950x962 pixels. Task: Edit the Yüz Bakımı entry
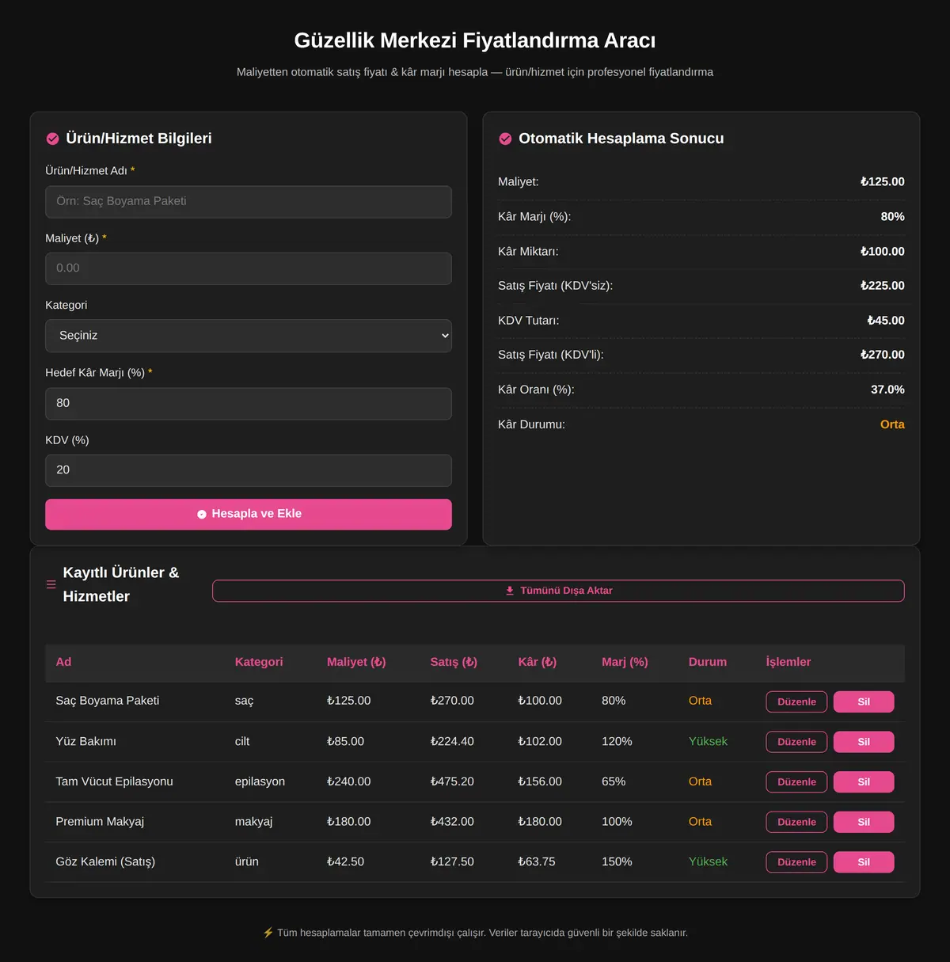796,742
